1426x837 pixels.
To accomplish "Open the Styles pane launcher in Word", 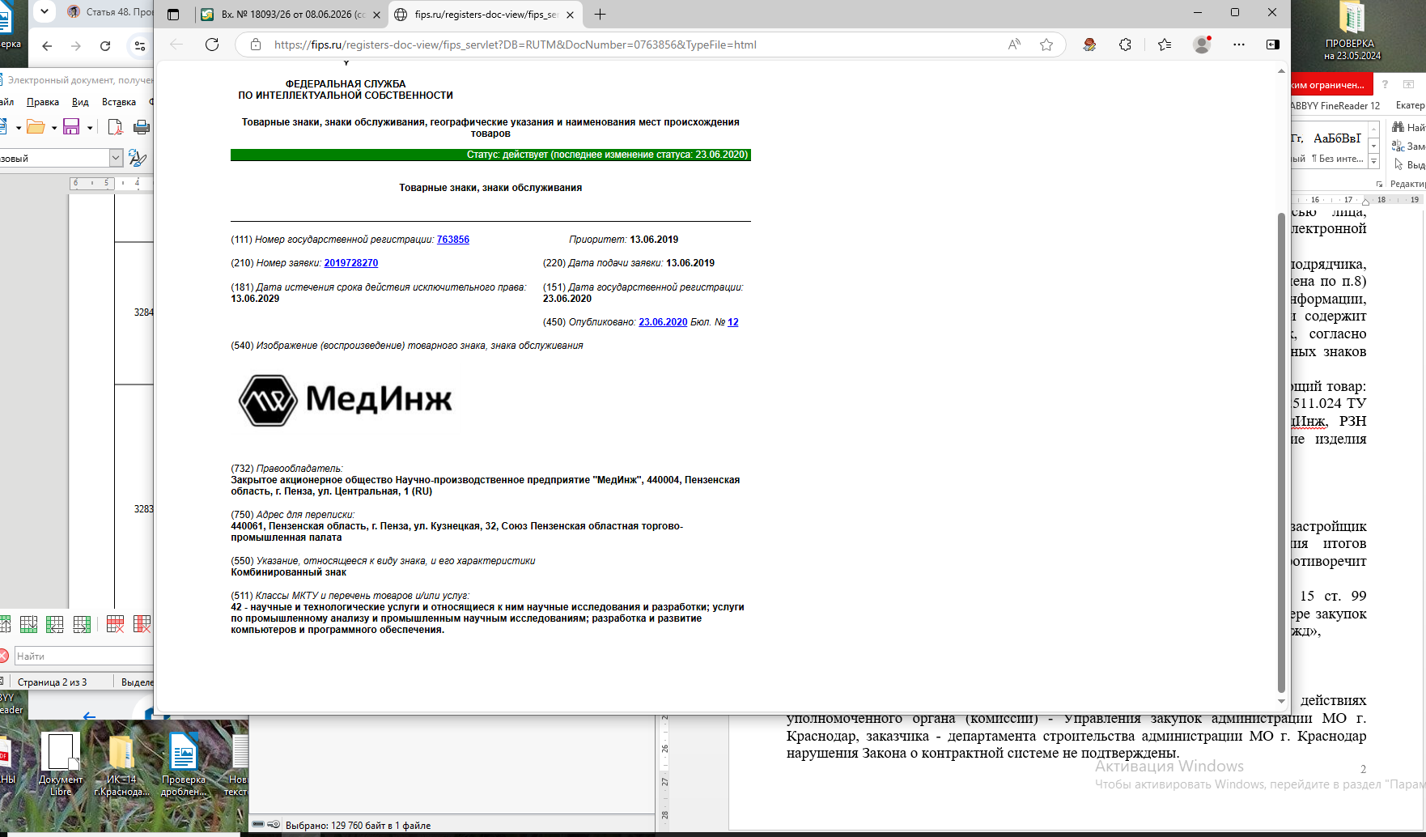I will point(1379,185).
